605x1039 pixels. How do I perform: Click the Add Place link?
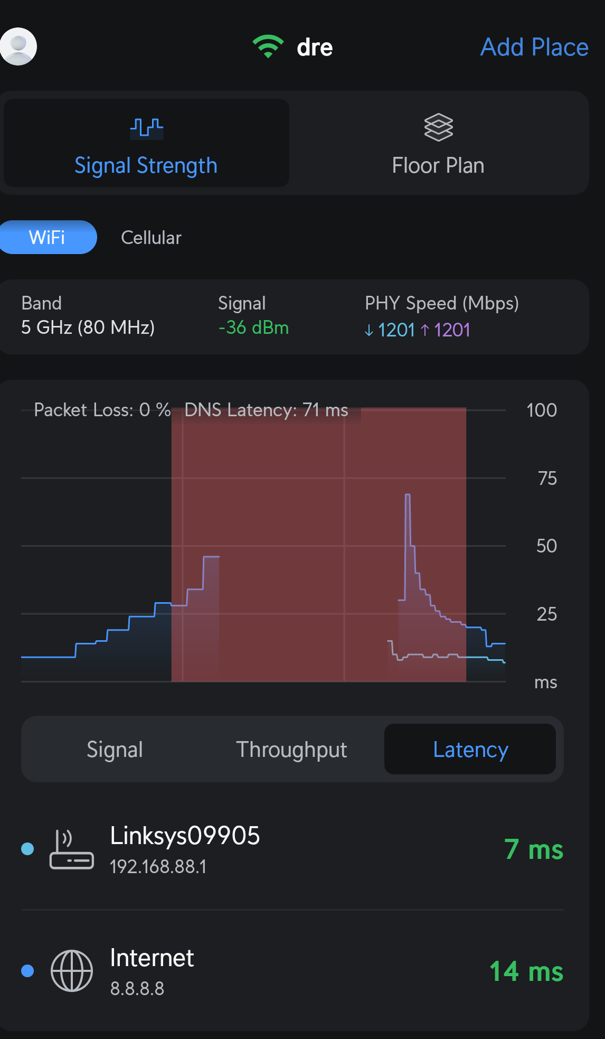coord(534,47)
